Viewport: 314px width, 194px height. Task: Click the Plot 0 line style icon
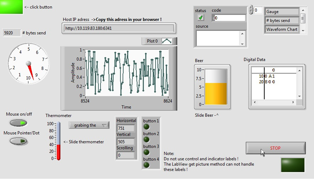[167, 41]
